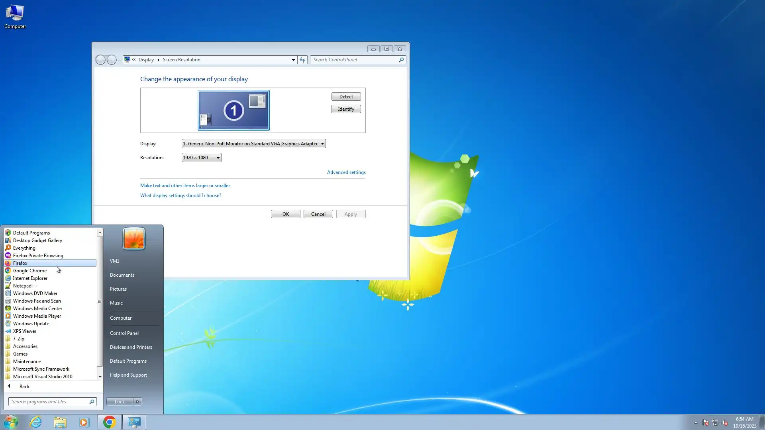This screenshot has width=765, height=430.
Task: Expand the Accessories folder in programs list
Action: (x=25, y=346)
